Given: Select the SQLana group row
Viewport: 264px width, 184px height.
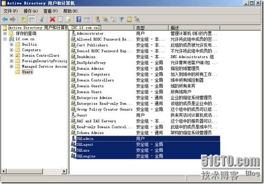Looking at the screenshot, I should [146, 150].
